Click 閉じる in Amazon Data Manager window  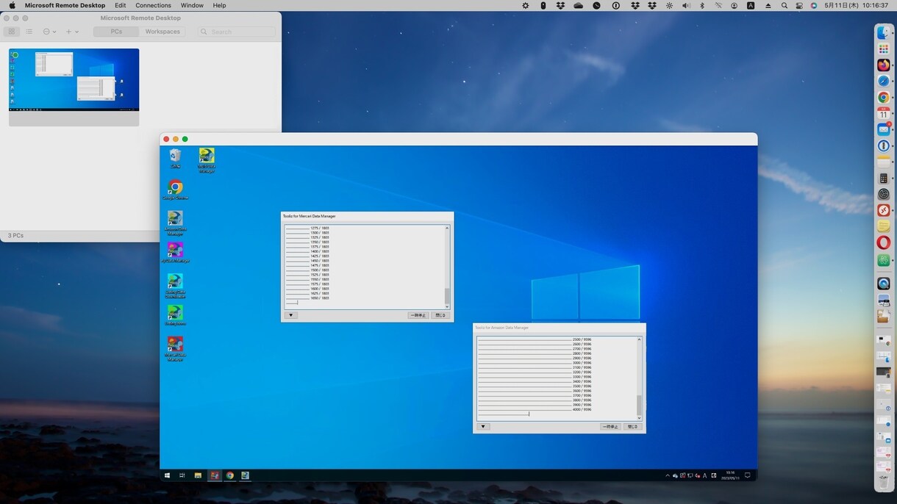[x=632, y=426]
